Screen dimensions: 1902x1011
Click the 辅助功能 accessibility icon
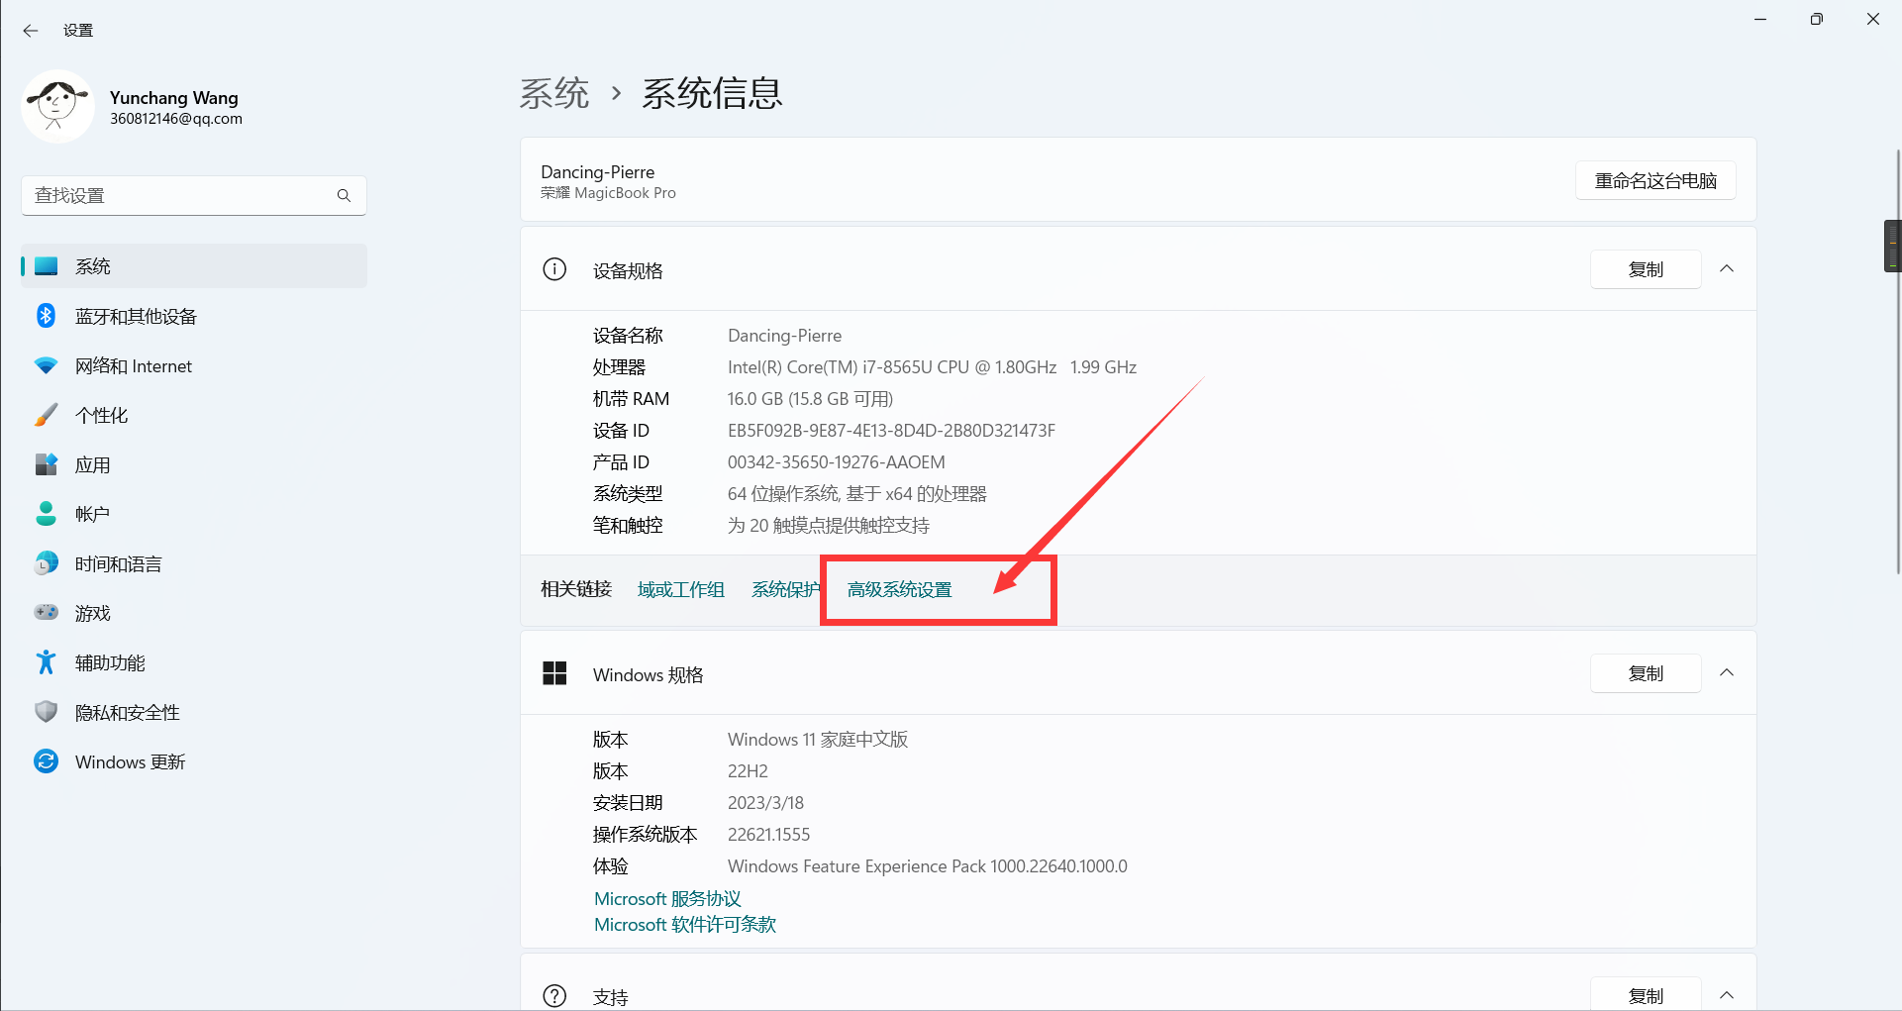[46, 662]
